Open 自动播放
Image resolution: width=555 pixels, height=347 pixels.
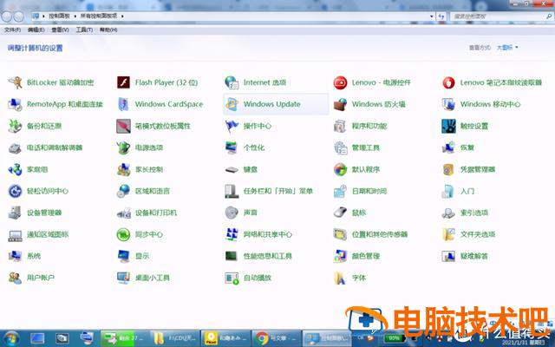tap(249, 278)
